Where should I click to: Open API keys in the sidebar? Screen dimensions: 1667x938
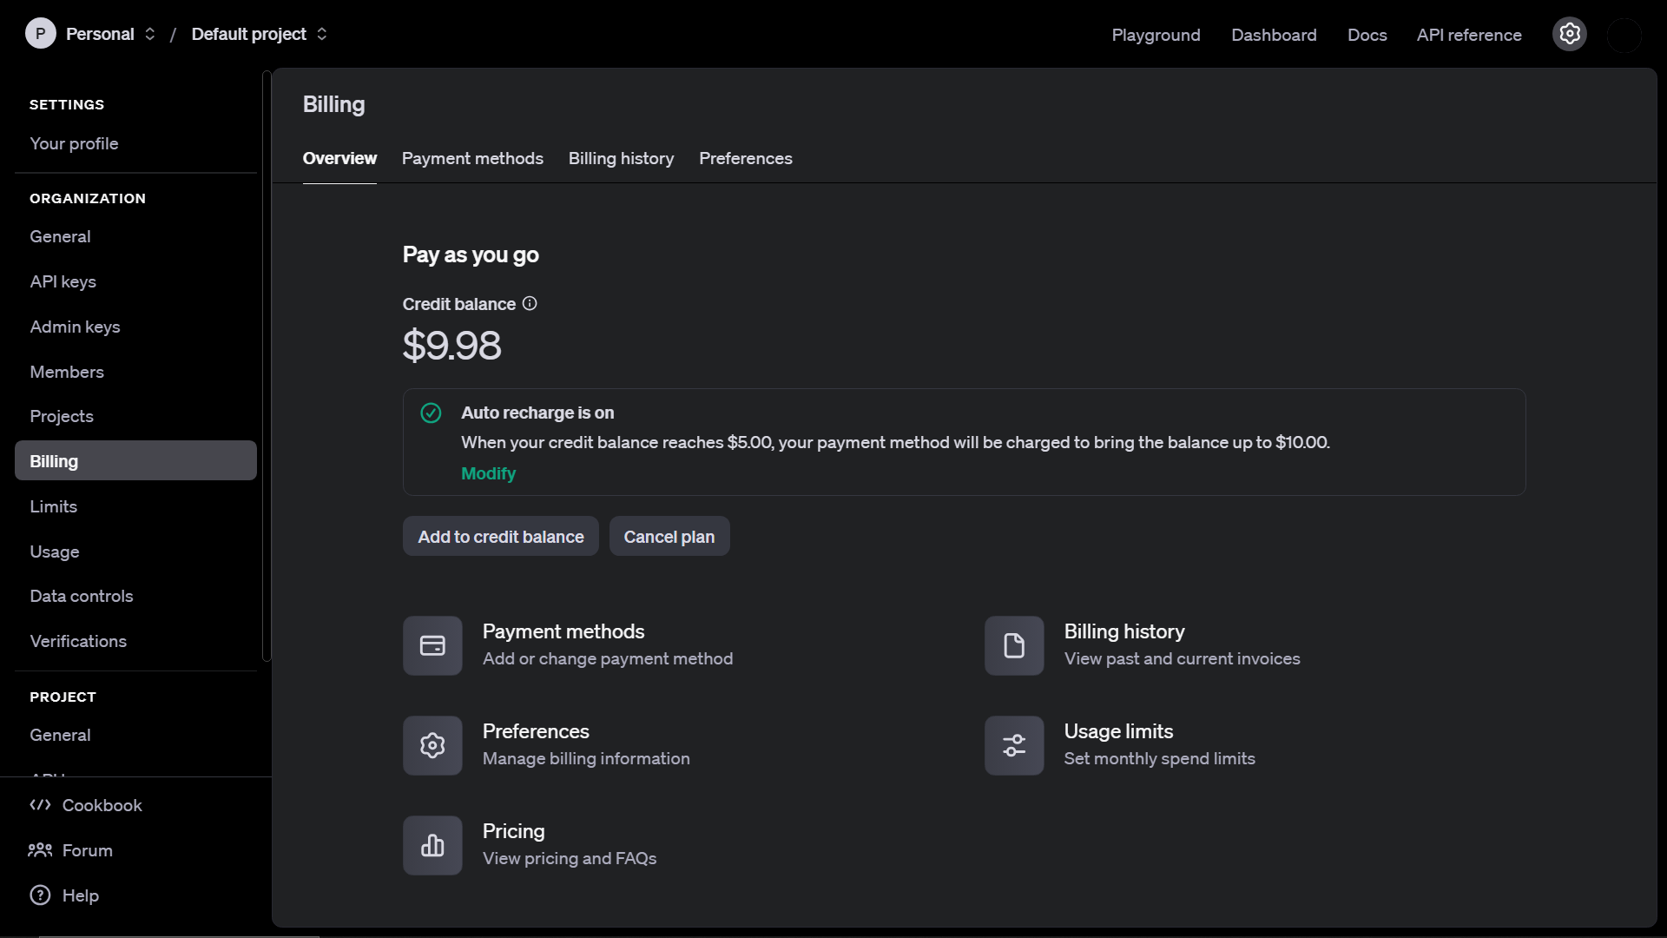63,281
